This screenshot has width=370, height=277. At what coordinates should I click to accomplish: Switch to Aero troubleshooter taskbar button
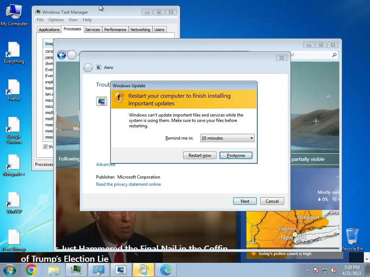(x=121, y=270)
